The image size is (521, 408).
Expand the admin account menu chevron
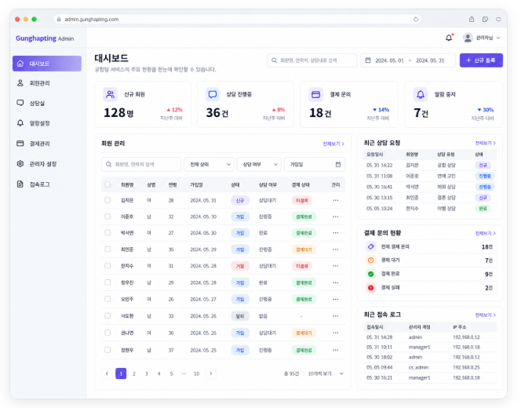pos(498,38)
